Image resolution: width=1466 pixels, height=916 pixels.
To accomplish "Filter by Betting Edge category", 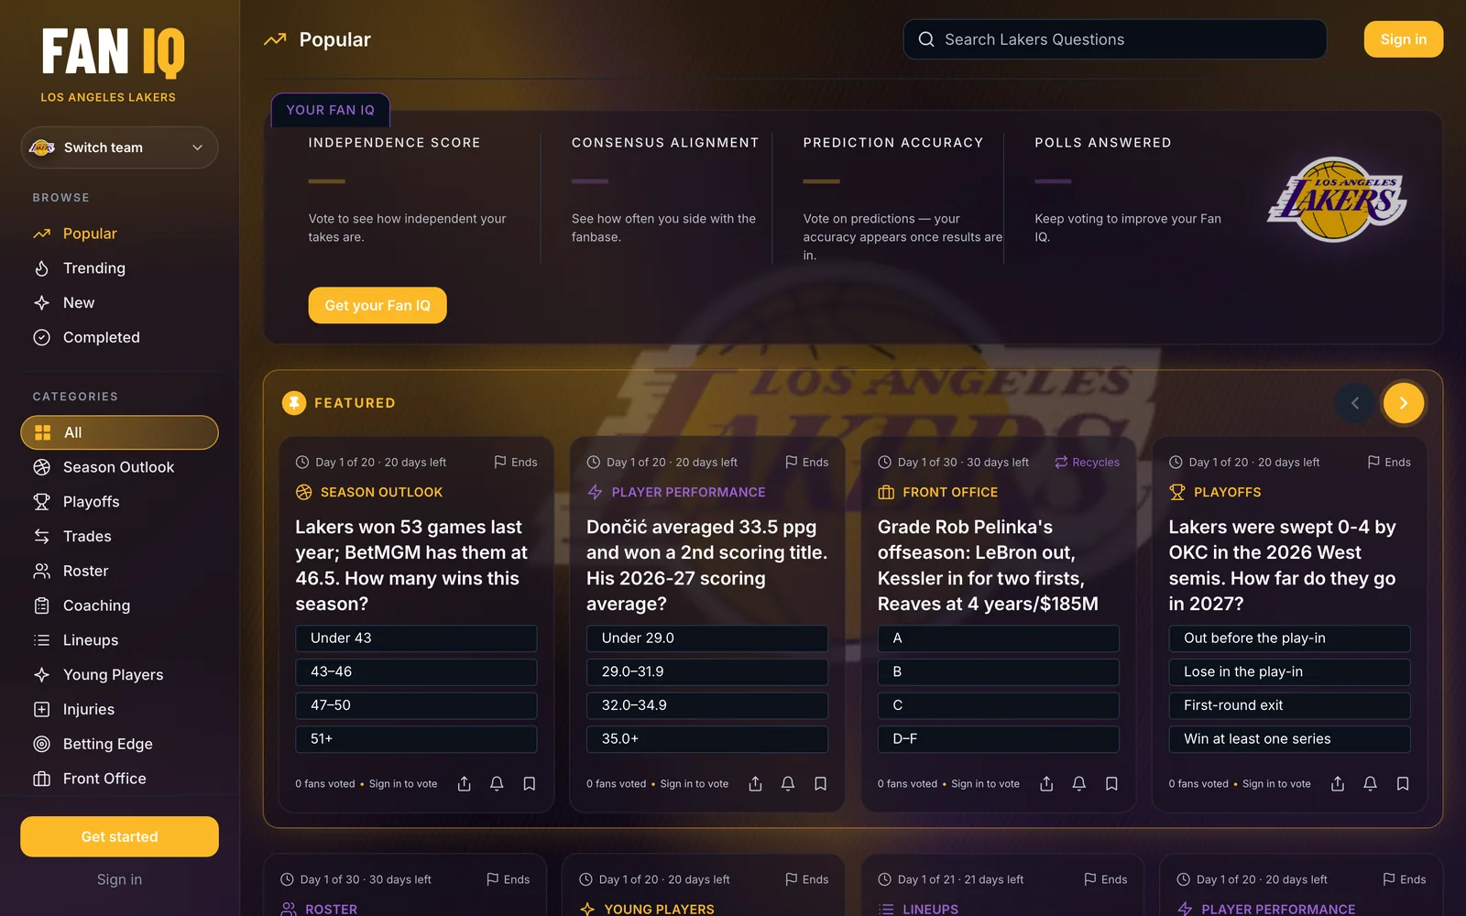I will point(119,744).
